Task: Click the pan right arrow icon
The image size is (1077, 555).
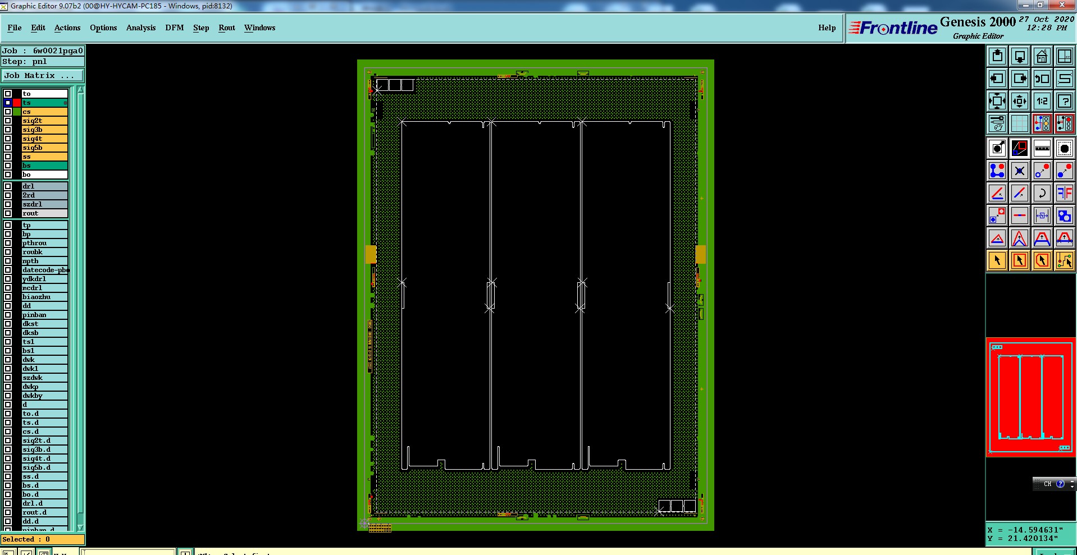Action: (1020, 79)
